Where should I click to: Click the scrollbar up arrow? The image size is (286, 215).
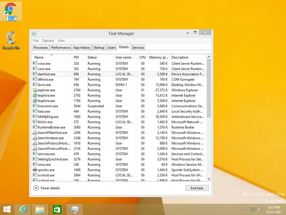coord(209,57)
